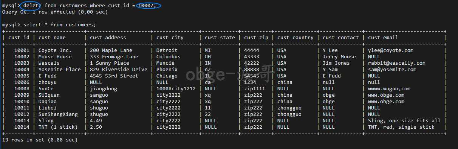Click the 13 rows in set status line
The width and height of the screenshot is (458, 149).
click(40, 140)
